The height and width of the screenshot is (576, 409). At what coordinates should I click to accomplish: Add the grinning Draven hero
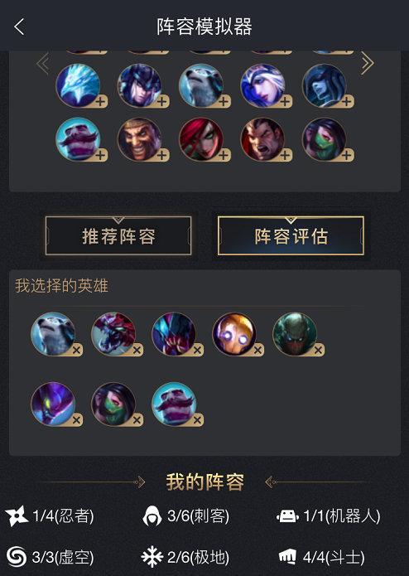point(162,155)
